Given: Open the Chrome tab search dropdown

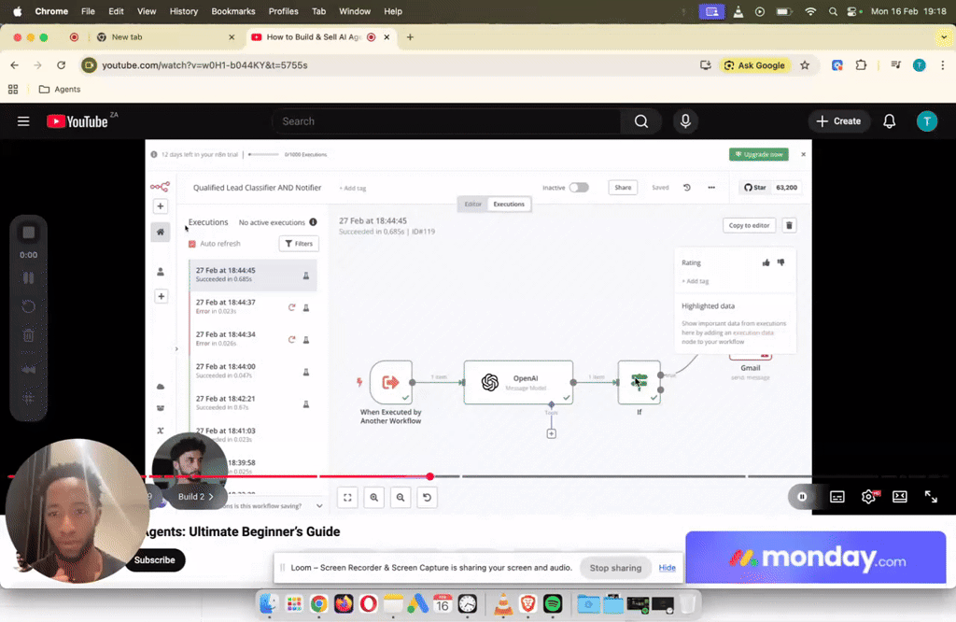Looking at the screenshot, I should [943, 37].
